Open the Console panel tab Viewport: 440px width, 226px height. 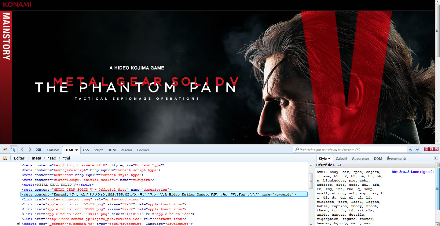[53, 150]
